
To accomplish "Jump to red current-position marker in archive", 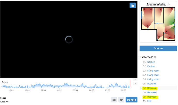I will coord(130,84).
